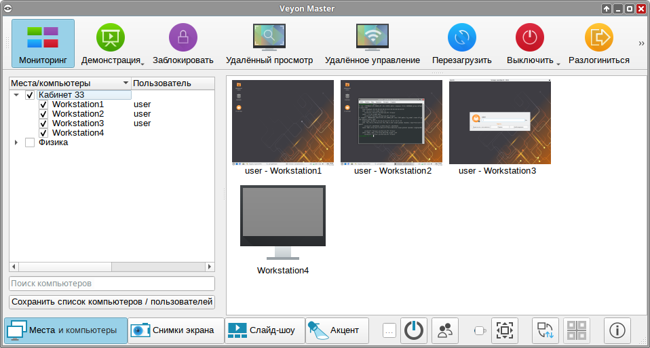Adjust the thumbnail zoom slider

tap(480, 330)
